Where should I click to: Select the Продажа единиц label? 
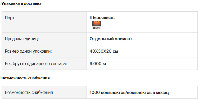22,39
